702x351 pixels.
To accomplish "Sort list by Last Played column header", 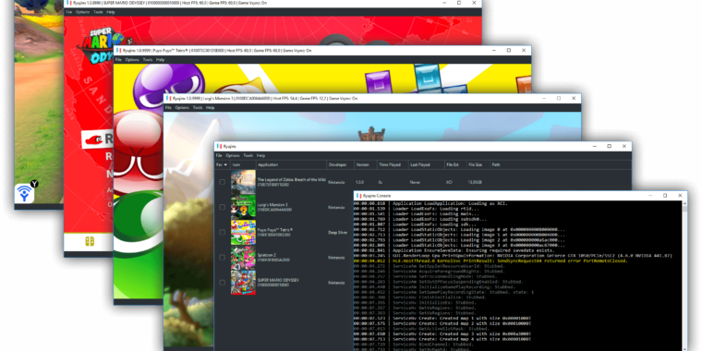I will [x=426, y=164].
